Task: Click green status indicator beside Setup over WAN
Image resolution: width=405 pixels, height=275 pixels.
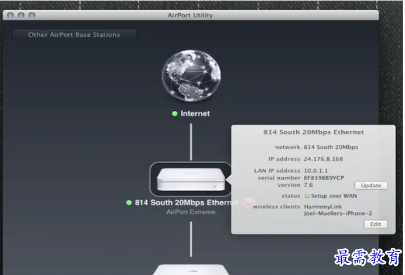Action: [307, 196]
